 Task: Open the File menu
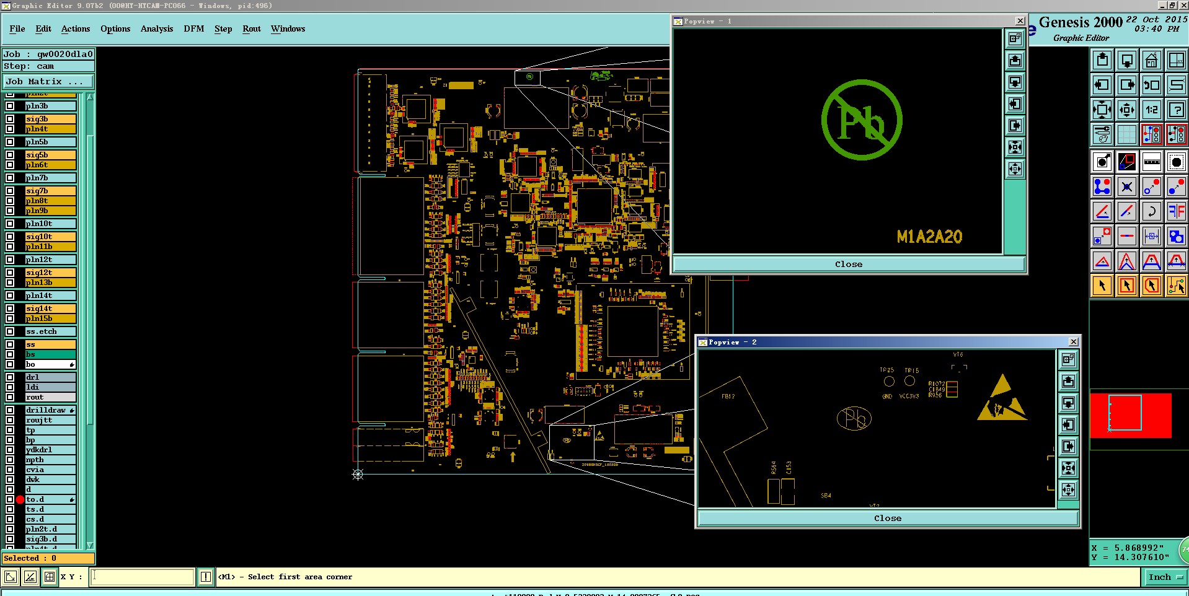(17, 29)
